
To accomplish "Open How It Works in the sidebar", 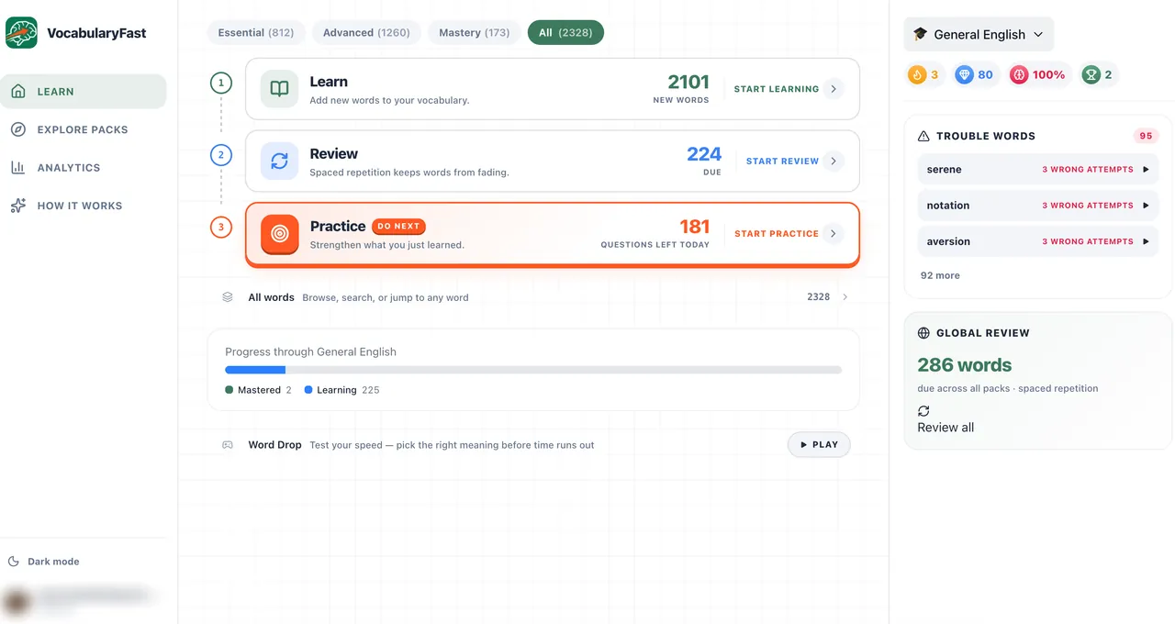I will (x=84, y=206).
